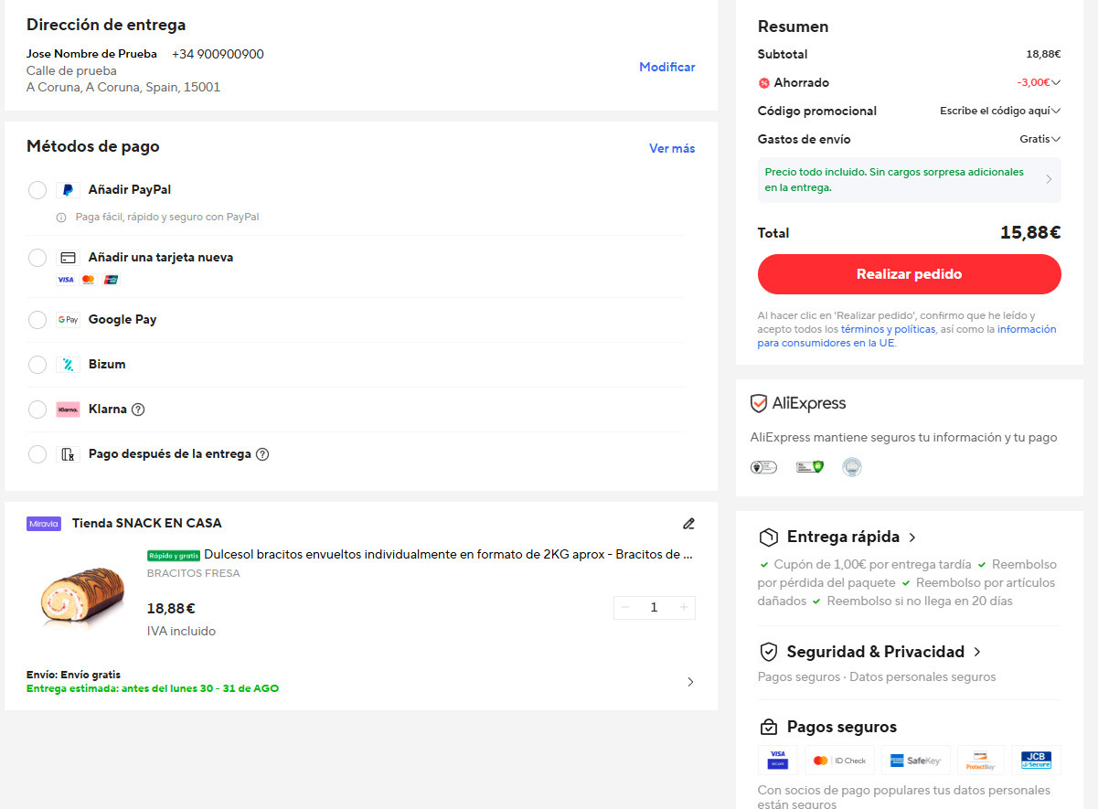Click the Visa Secure badge

point(778,761)
